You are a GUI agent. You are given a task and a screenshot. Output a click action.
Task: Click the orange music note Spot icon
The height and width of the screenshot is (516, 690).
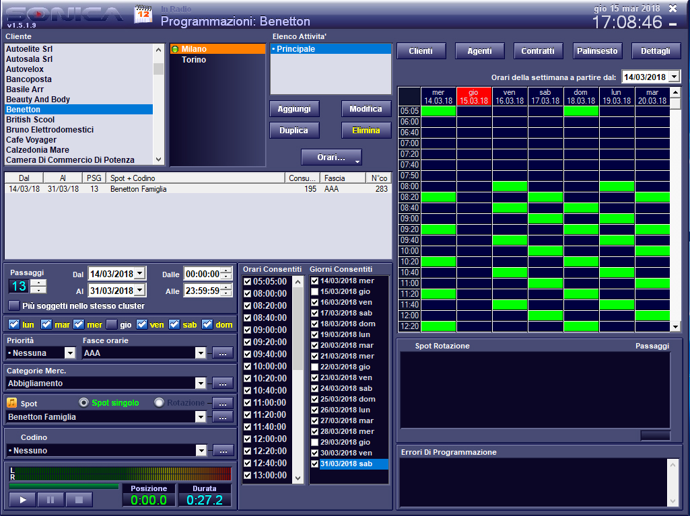coord(12,402)
